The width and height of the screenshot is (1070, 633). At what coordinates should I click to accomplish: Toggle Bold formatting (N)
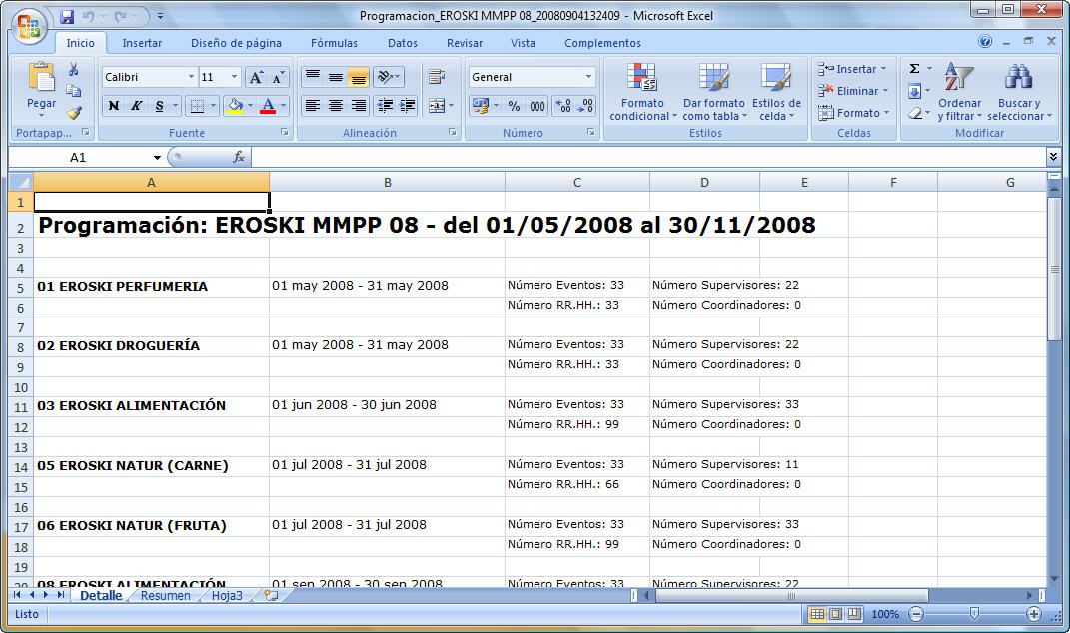114,106
